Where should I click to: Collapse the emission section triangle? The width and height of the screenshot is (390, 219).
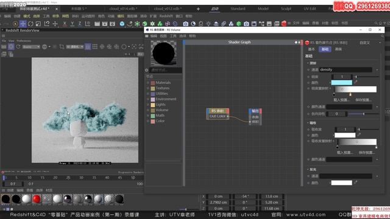click(308, 170)
